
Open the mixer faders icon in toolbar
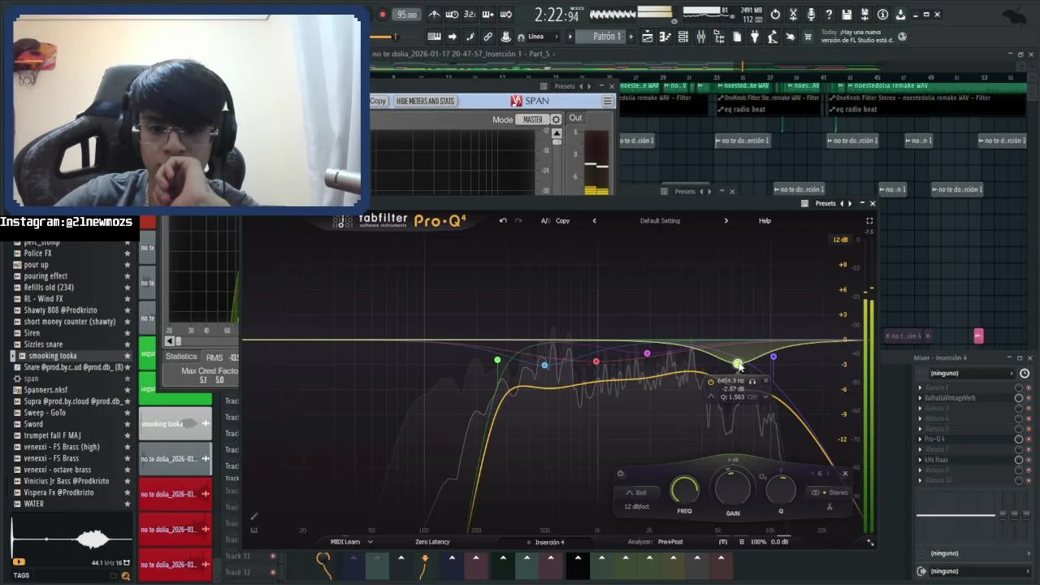(701, 37)
